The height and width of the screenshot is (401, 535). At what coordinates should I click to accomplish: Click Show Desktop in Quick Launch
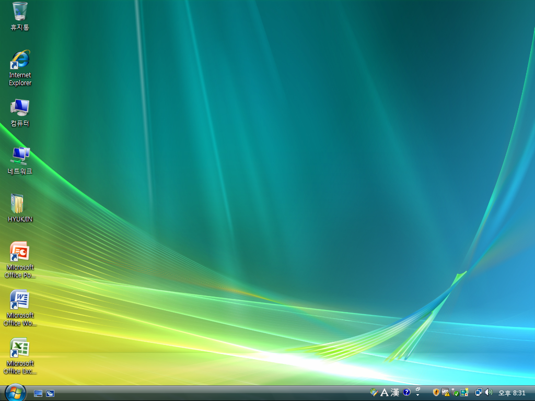pyautogui.click(x=38, y=394)
